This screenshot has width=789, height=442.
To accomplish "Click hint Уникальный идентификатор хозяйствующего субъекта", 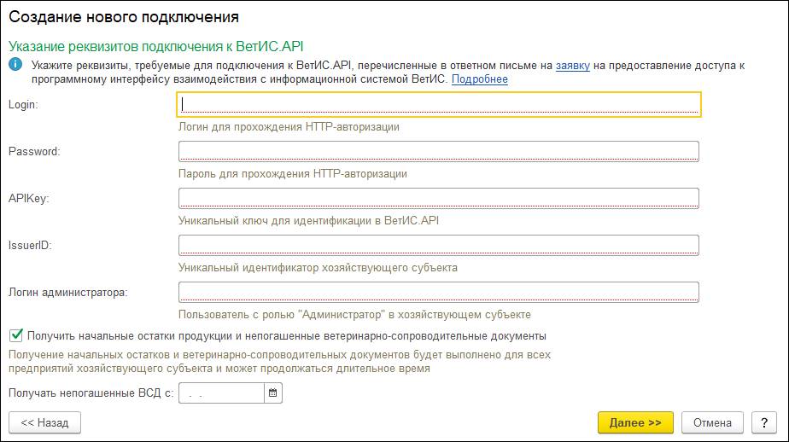I will (x=318, y=268).
